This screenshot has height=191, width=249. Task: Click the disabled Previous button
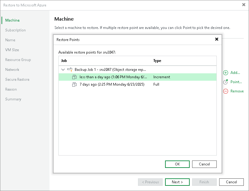click(150, 182)
